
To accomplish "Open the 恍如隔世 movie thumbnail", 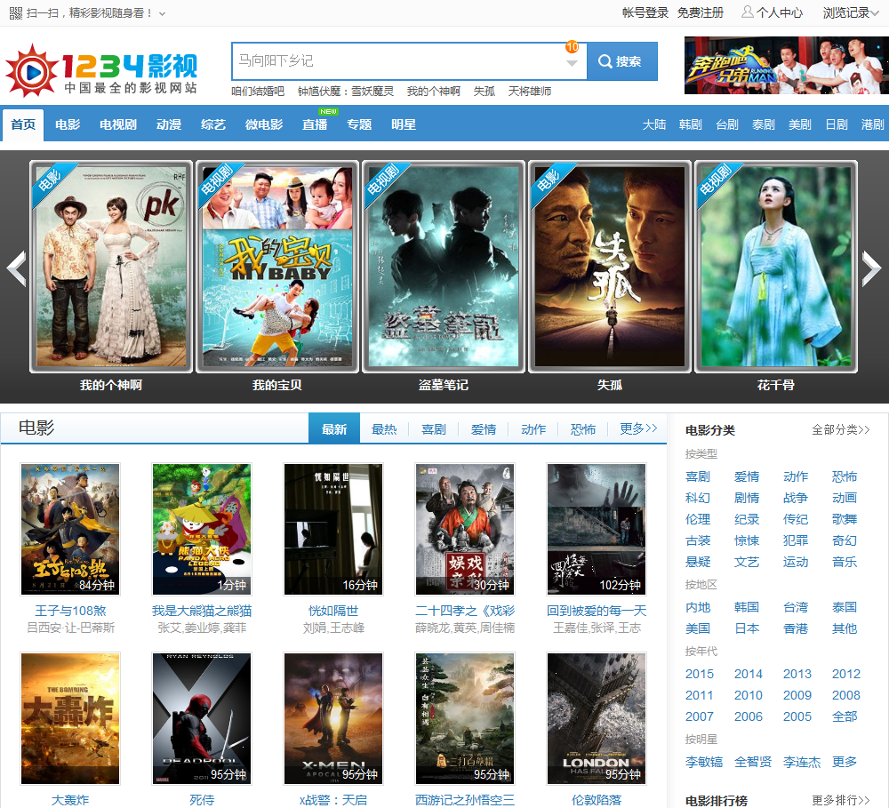I will [333, 529].
